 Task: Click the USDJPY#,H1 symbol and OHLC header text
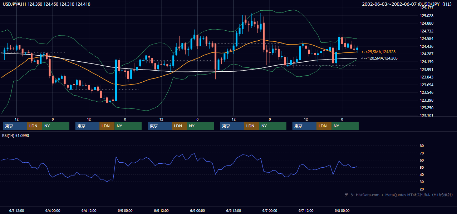[x=46, y=4]
